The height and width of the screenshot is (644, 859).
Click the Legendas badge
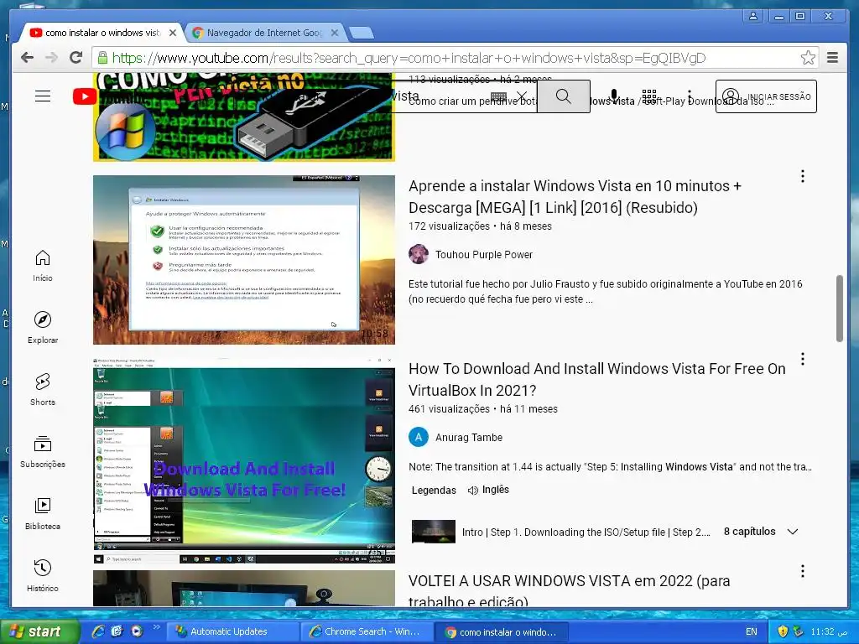coord(434,490)
